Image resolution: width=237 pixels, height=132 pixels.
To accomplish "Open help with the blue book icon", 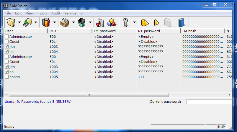I will pyautogui.click(x=182, y=22).
